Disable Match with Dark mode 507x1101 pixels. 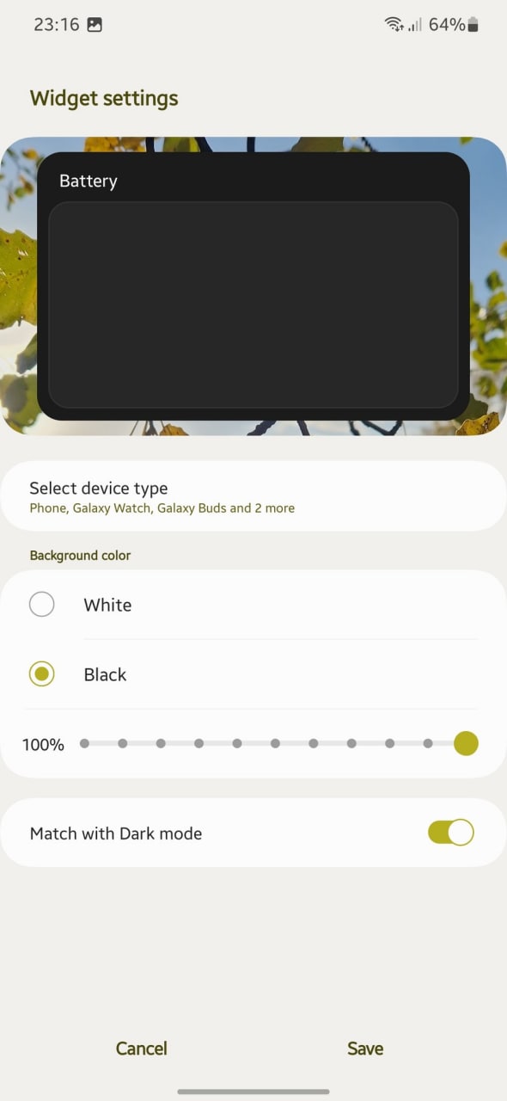(450, 832)
